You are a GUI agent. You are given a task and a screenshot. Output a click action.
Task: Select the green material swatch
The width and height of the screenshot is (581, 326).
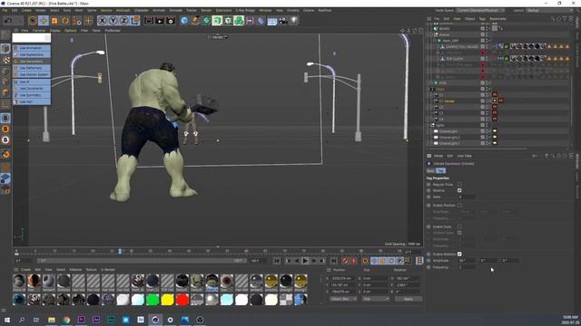pos(153,300)
